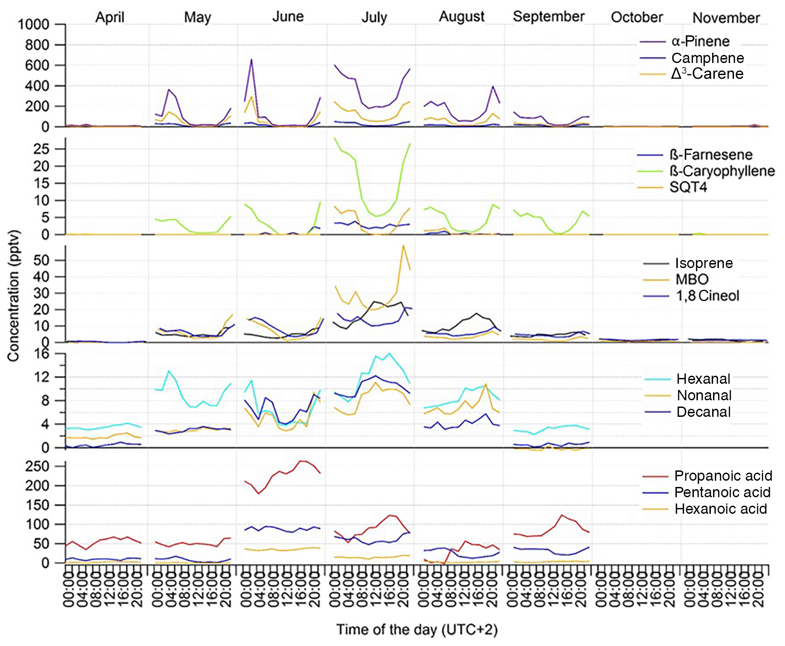Screen dimensions: 785x646
Task: Click the 1,8 Cineol legend label
Action: click(x=707, y=296)
